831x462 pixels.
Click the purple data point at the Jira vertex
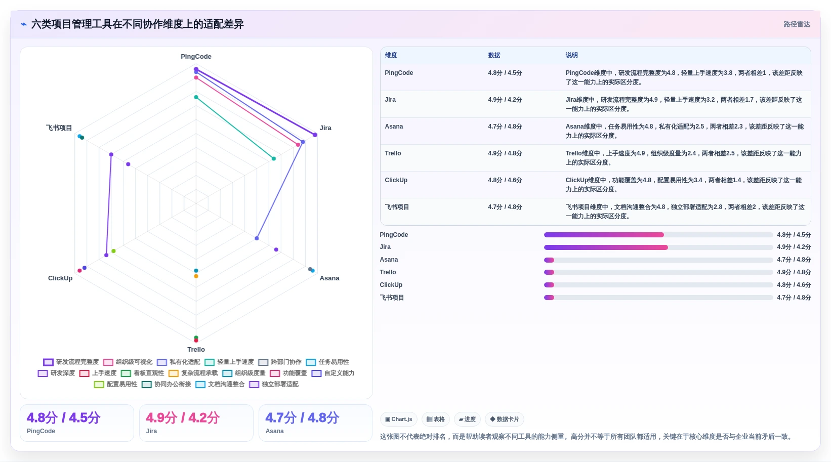[315, 135]
